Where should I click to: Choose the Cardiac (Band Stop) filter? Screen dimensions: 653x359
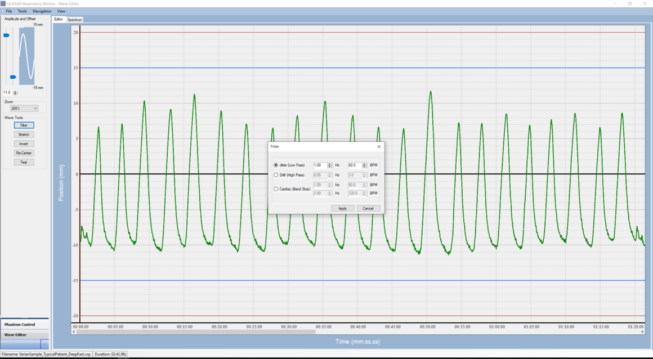pos(276,189)
